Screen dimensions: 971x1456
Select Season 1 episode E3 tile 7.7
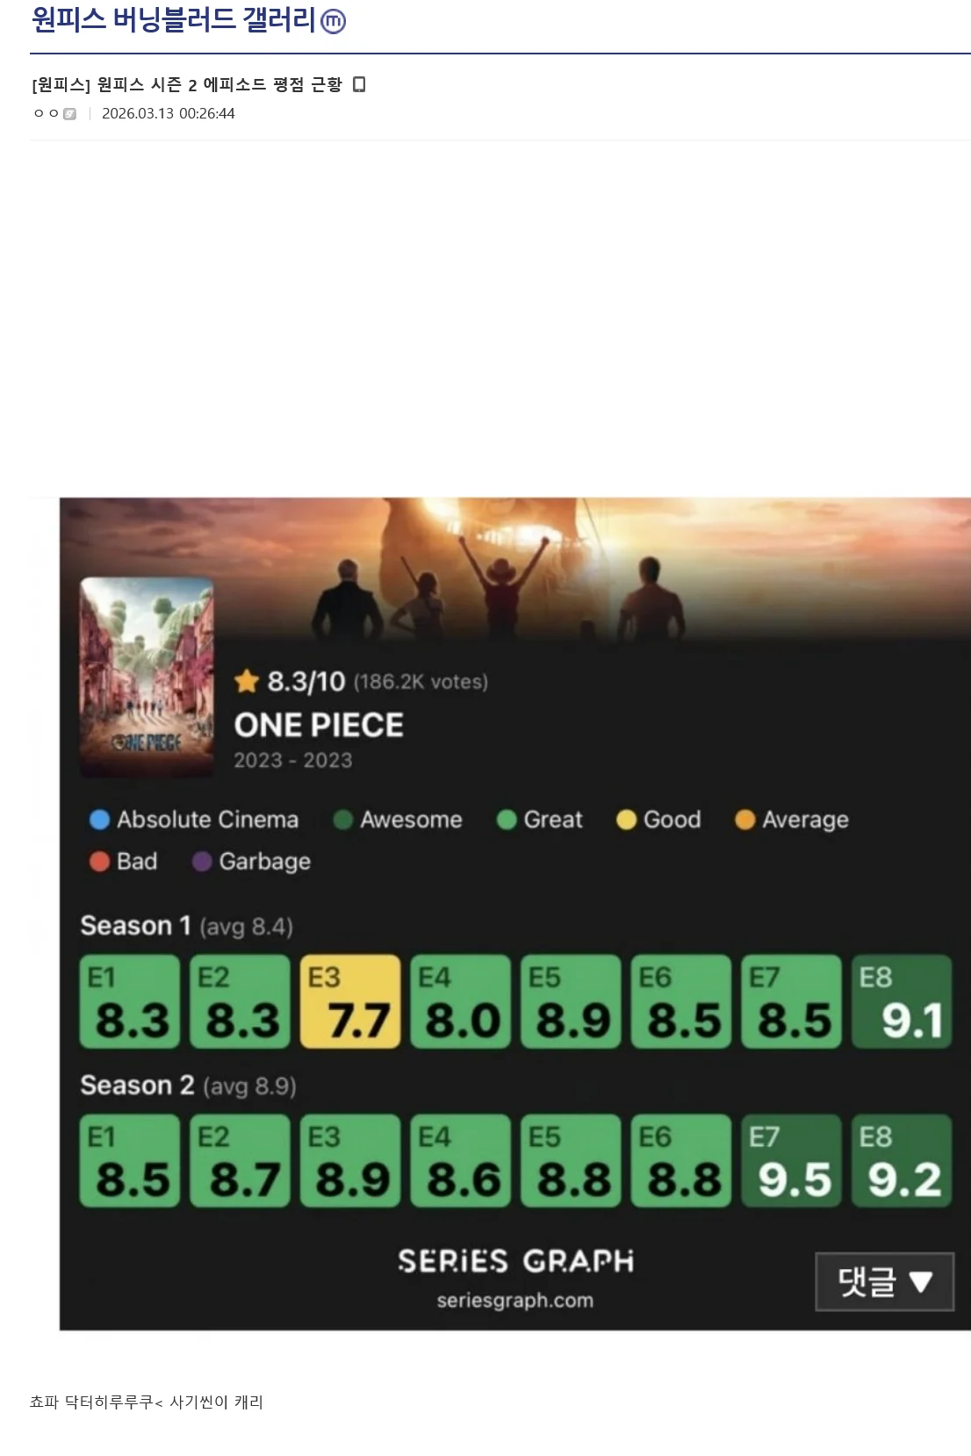pyautogui.click(x=350, y=1001)
